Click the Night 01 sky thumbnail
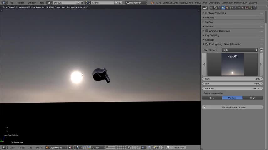Screen dimensions: 268x150 232,64
